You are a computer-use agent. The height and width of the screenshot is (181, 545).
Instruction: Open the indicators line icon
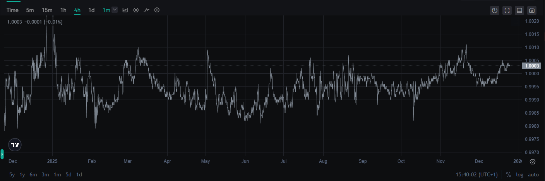(146, 10)
